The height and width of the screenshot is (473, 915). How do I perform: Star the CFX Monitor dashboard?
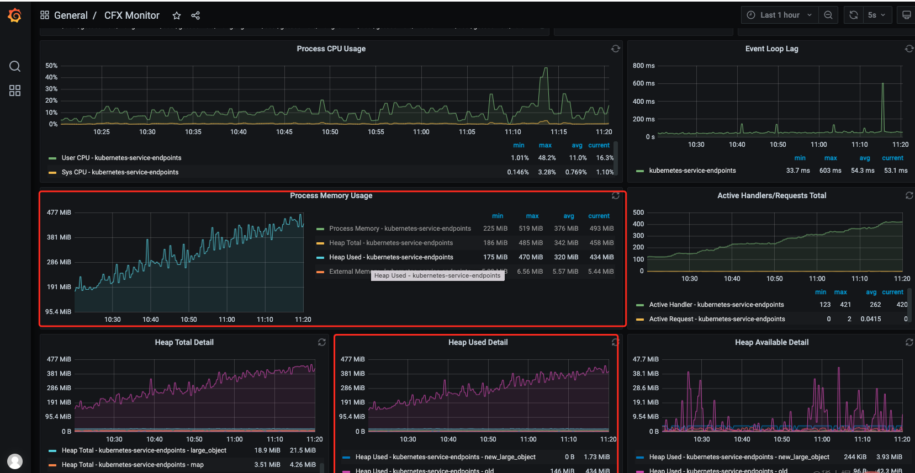pyautogui.click(x=177, y=15)
